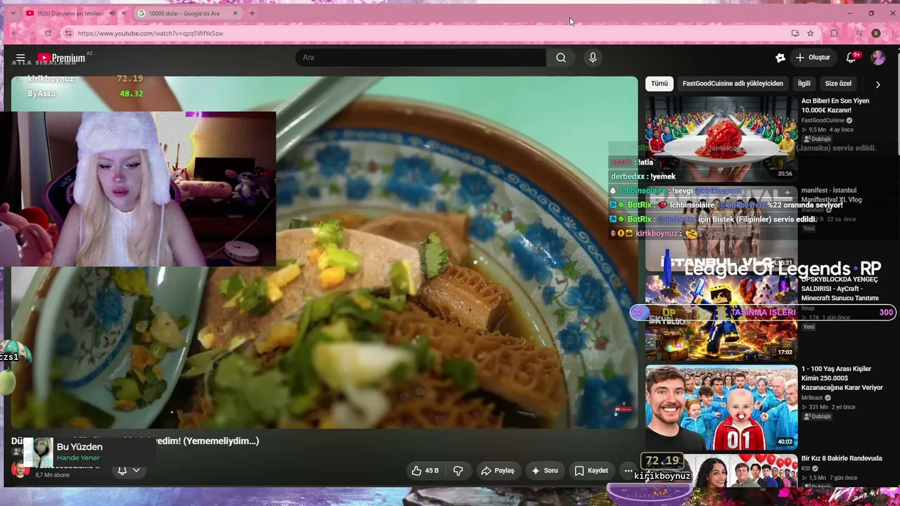Open the install/cast icon in address bar
The image size is (900, 506).
tap(795, 33)
